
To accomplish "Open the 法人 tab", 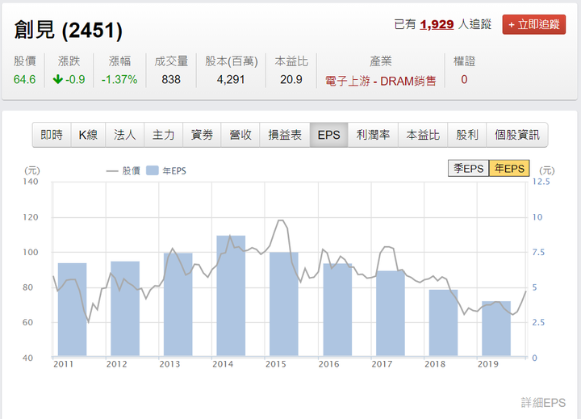I will [124, 135].
